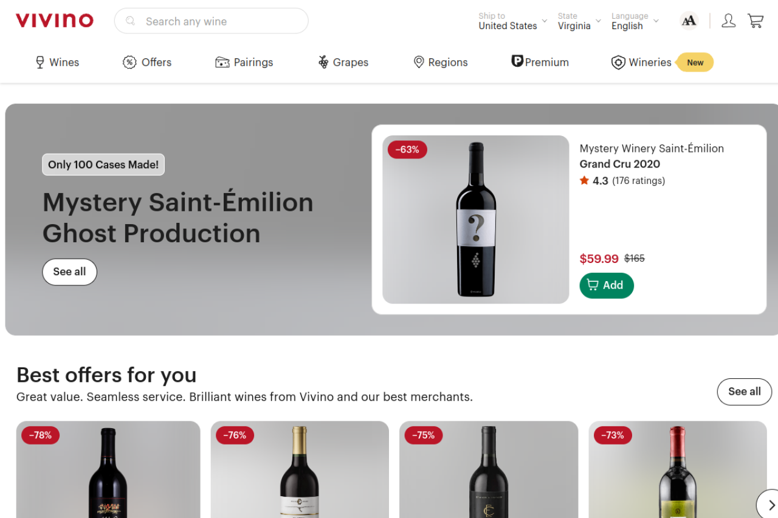Open the Pairings menu
The image size is (778, 518).
click(x=244, y=62)
